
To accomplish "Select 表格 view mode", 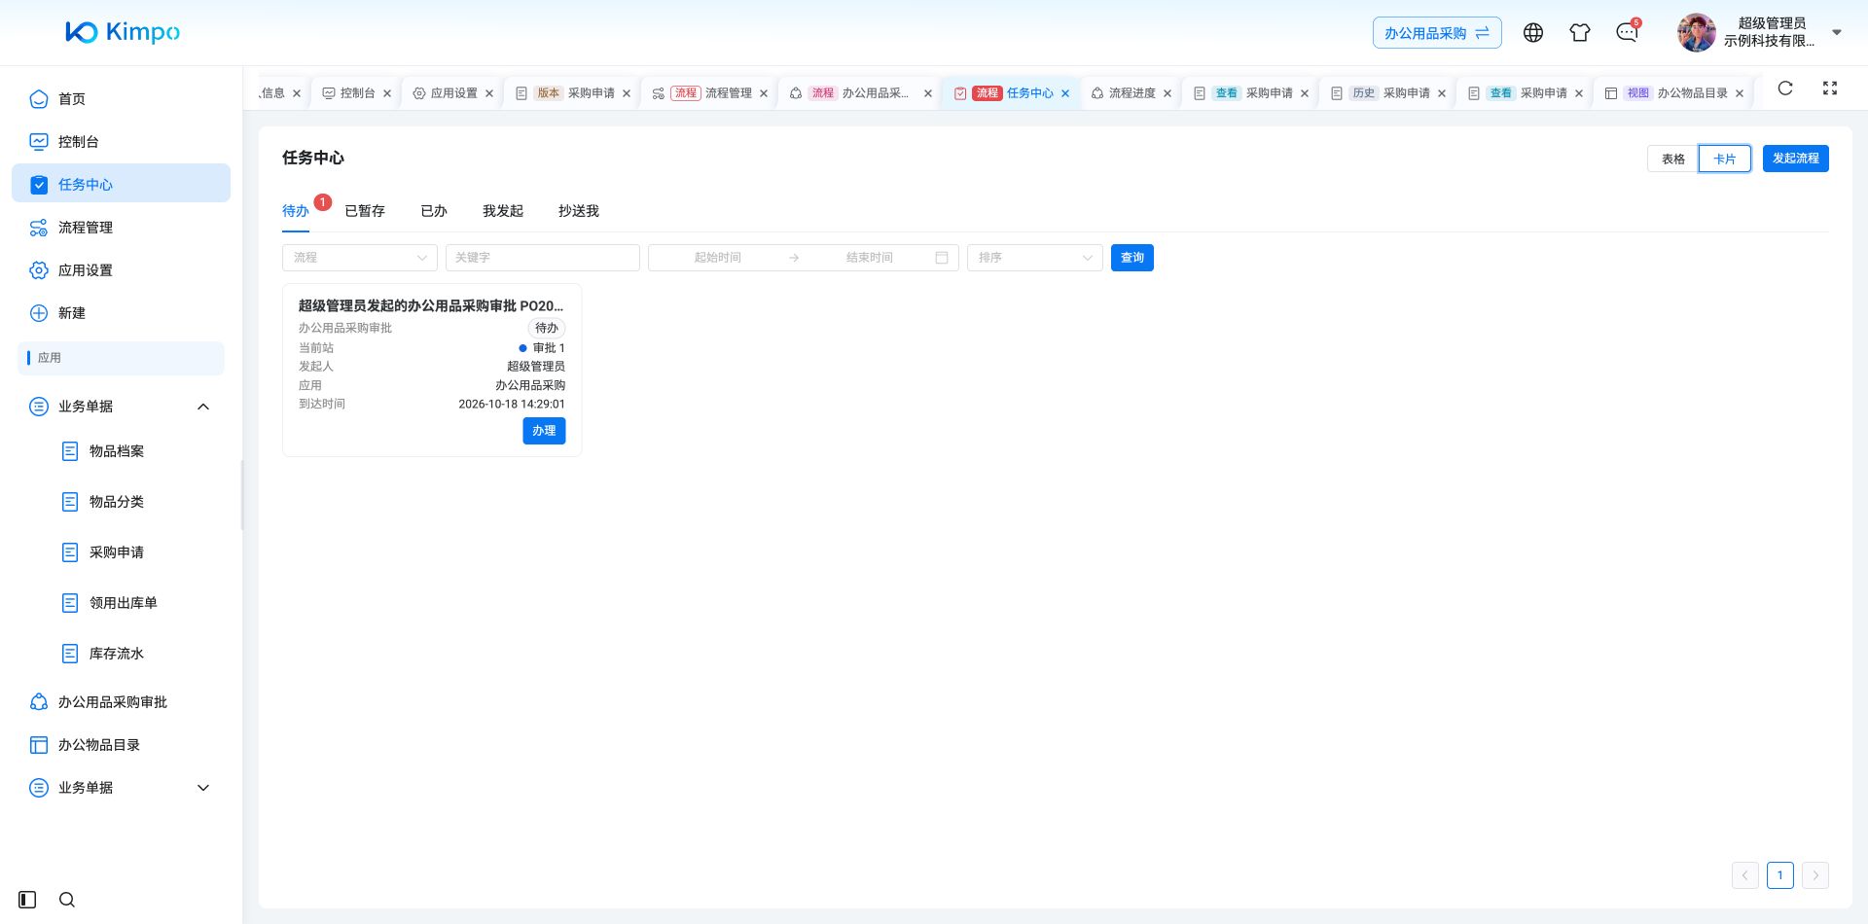I will tap(1672, 159).
